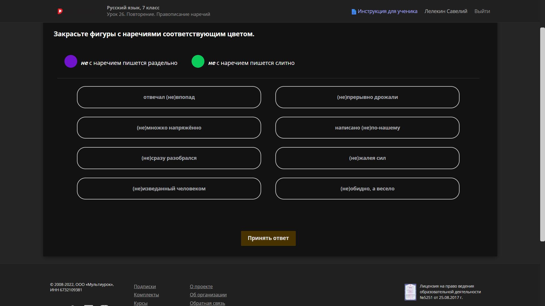
Task: Select the shape '(не)множко напряжённо'
Action: pyautogui.click(x=169, y=128)
